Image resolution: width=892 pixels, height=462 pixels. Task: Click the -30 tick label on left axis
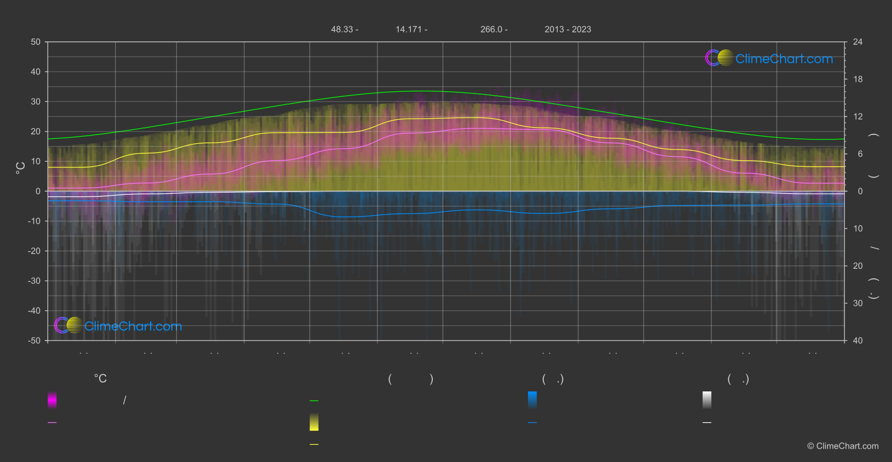pos(35,281)
